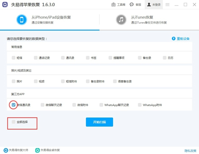199x154 pixels.
Task: Check the WhatsApp附件 checkbox
Action: tap(140, 105)
